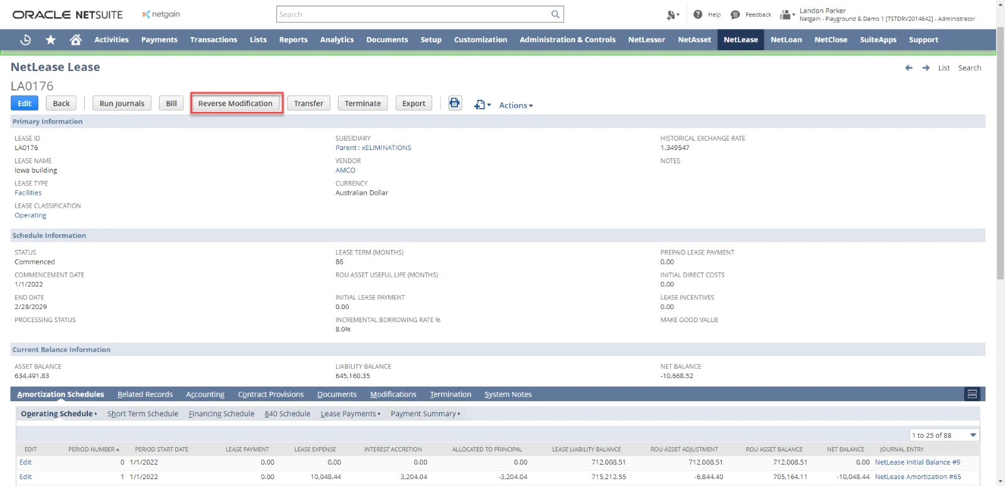The image size is (1005, 486).
Task: Open the 840 Schedule sub-tab
Action: pos(287,414)
